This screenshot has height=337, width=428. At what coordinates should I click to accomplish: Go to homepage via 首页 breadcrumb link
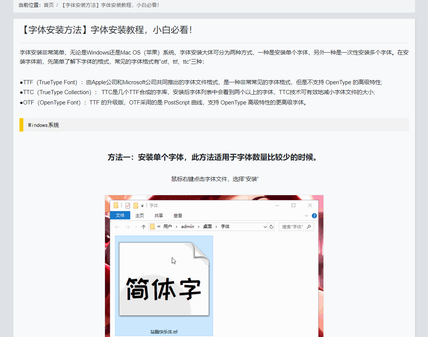[x=48, y=5]
